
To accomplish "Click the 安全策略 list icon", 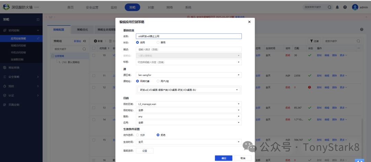I will click(5, 77).
